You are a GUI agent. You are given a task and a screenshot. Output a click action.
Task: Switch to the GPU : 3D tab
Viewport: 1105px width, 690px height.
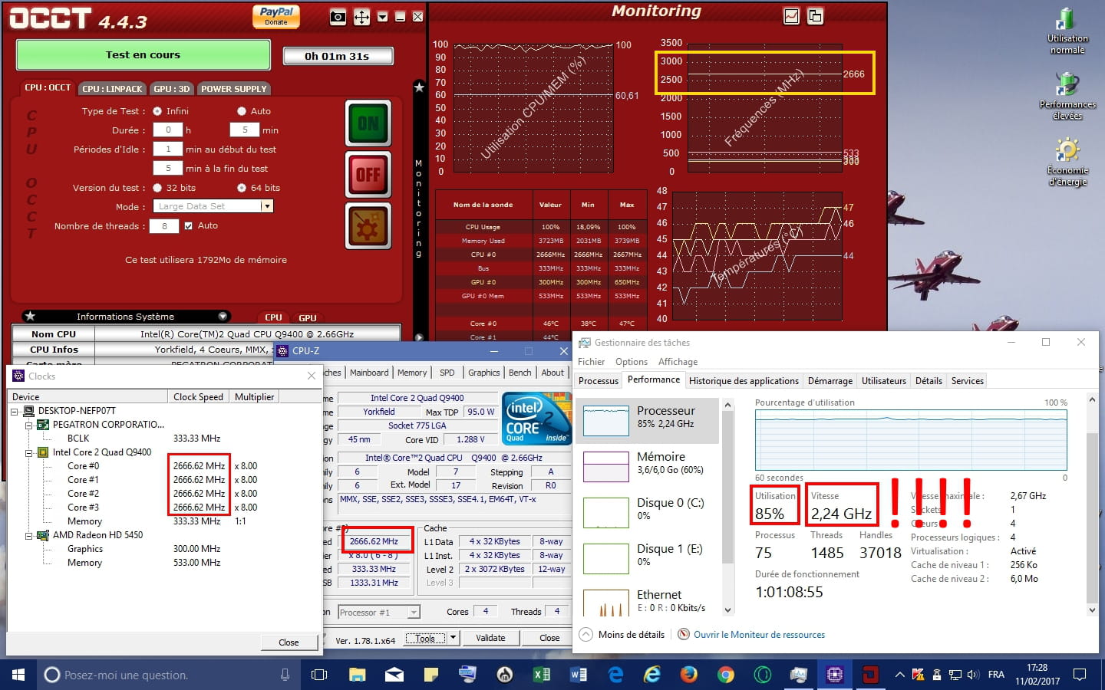(x=172, y=89)
